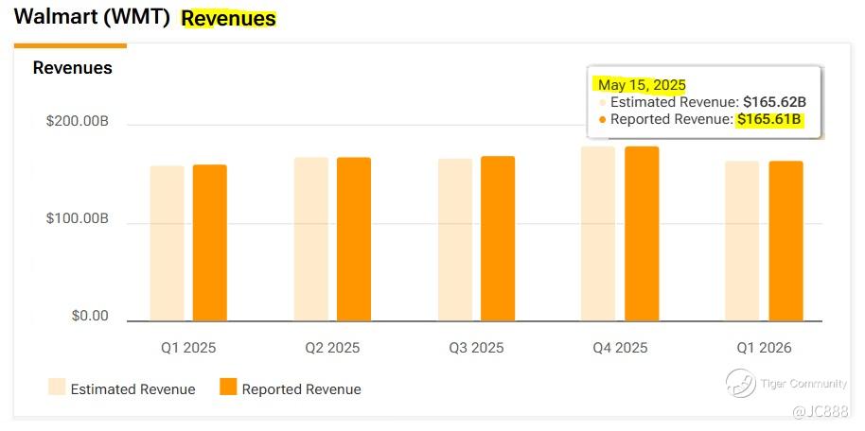Click the Q4 2025 axis label
The image size is (865, 431).
620,348
